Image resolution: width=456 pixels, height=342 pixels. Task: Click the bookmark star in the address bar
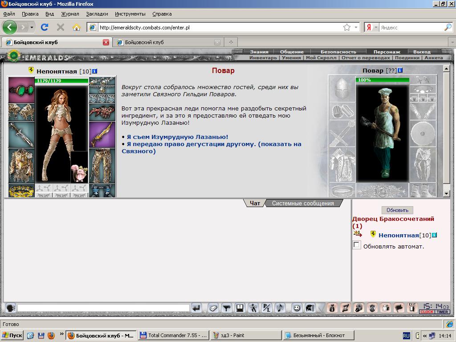(346, 28)
